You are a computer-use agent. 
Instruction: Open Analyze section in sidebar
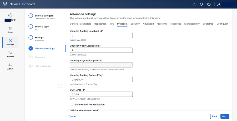(10, 54)
